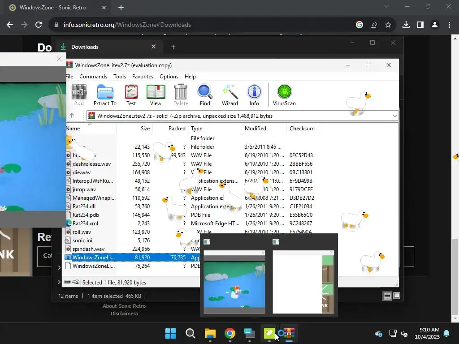Follow the Disclaimers link
Image resolution: width=459 pixels, height=344 pixels.
(124, 313)
